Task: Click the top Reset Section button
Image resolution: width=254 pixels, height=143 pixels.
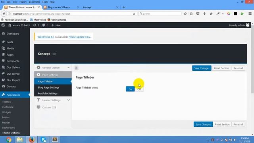Action: click(221, 68)
